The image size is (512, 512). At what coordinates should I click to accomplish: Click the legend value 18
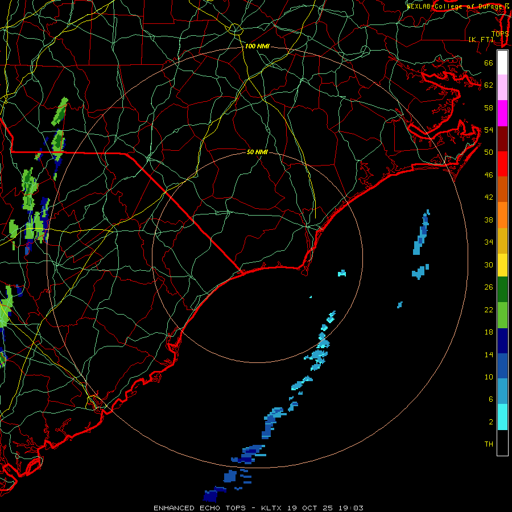pos(489,332)
